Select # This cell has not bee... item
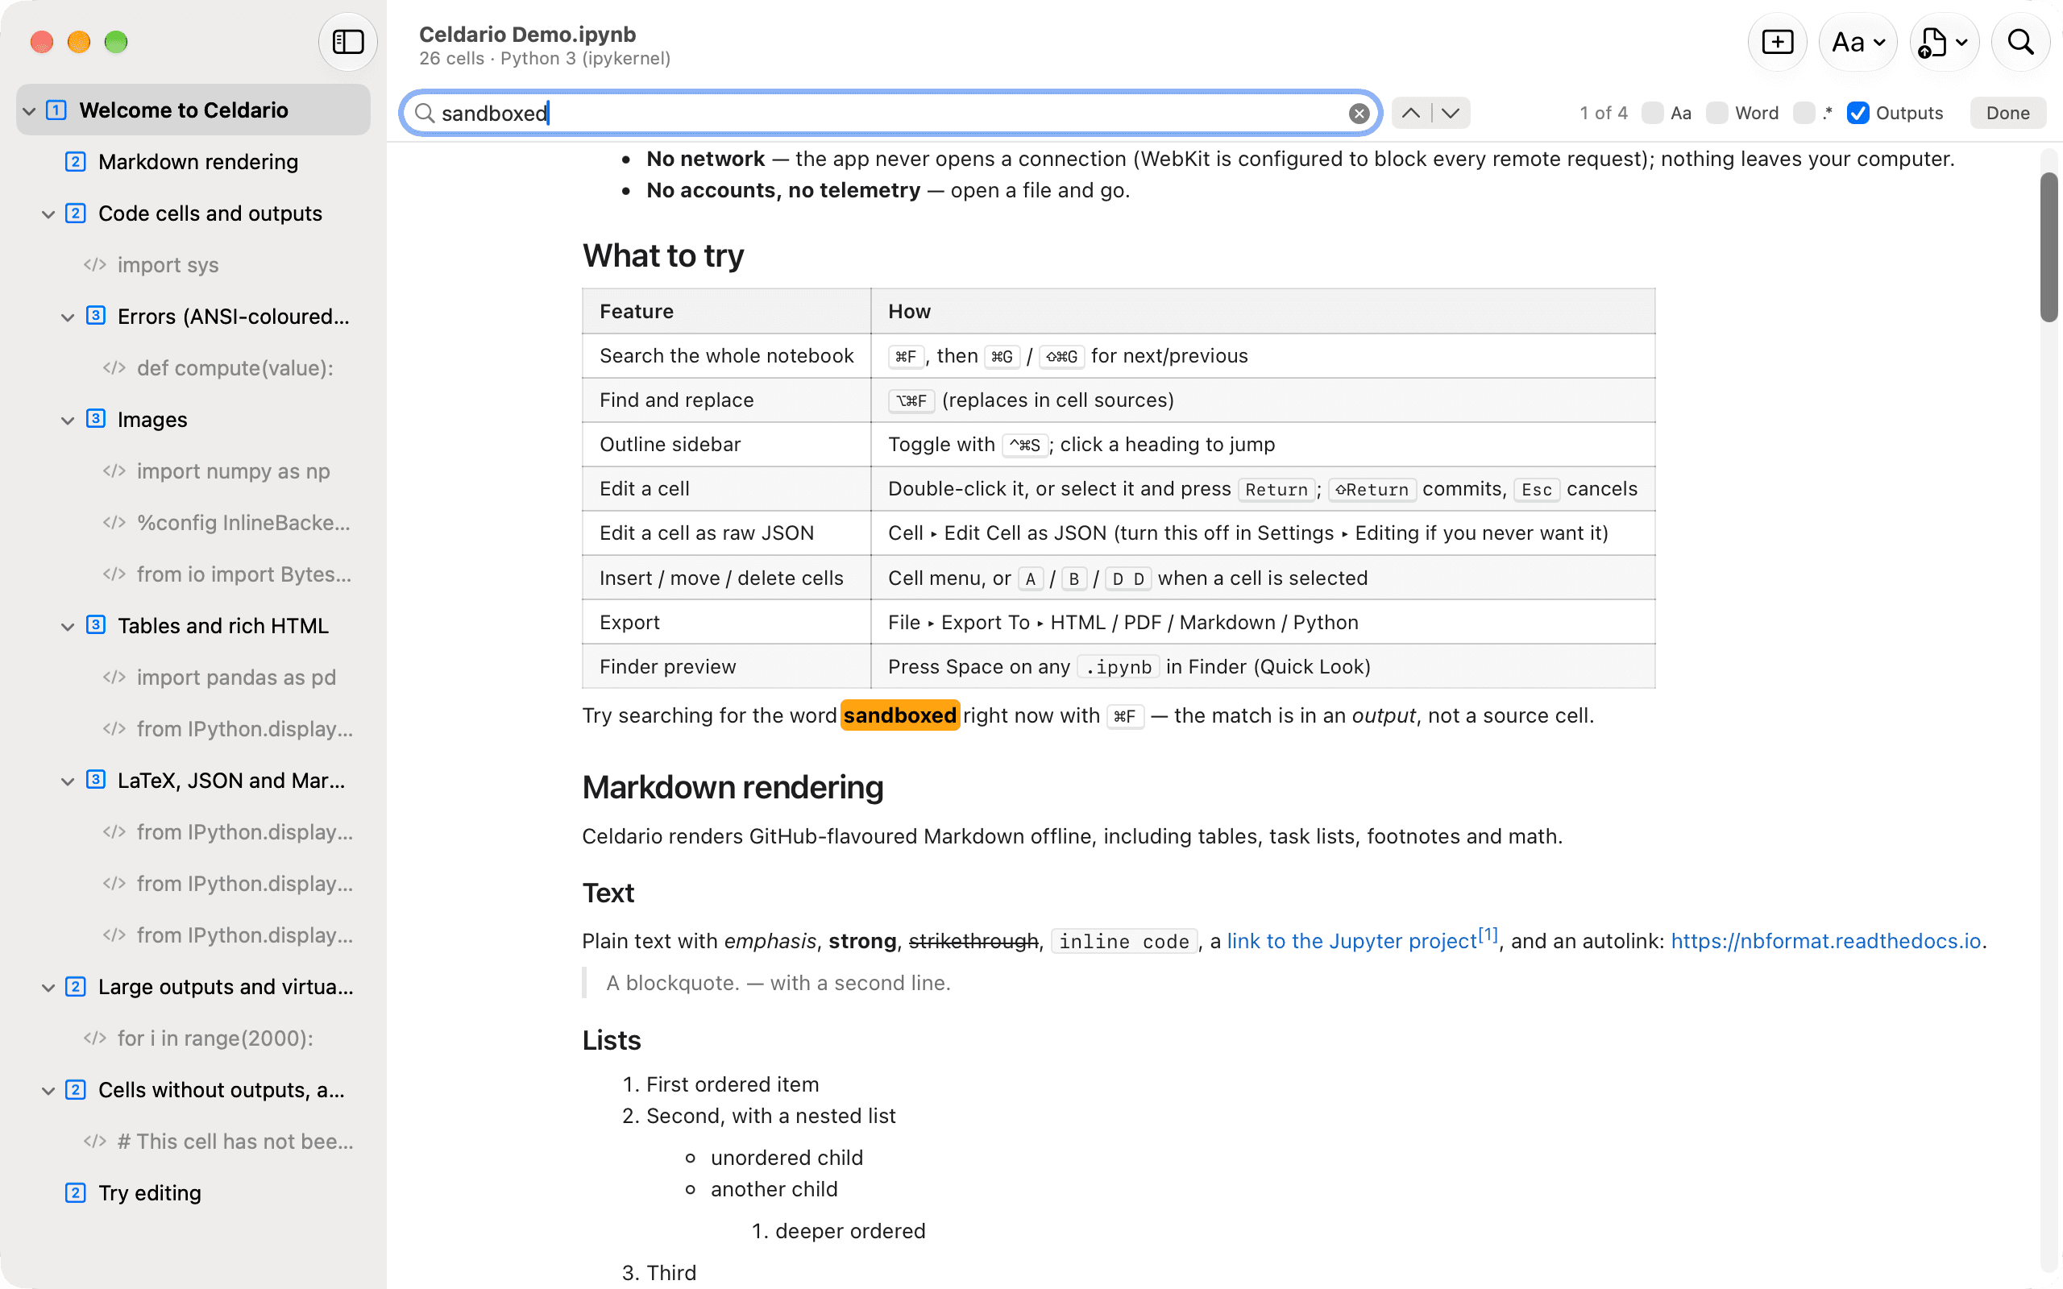 coord(193,1142)
